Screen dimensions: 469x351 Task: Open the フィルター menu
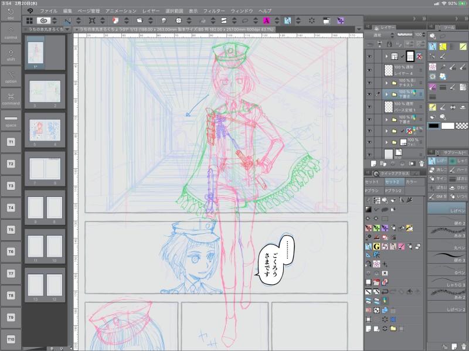pos(214,11)
